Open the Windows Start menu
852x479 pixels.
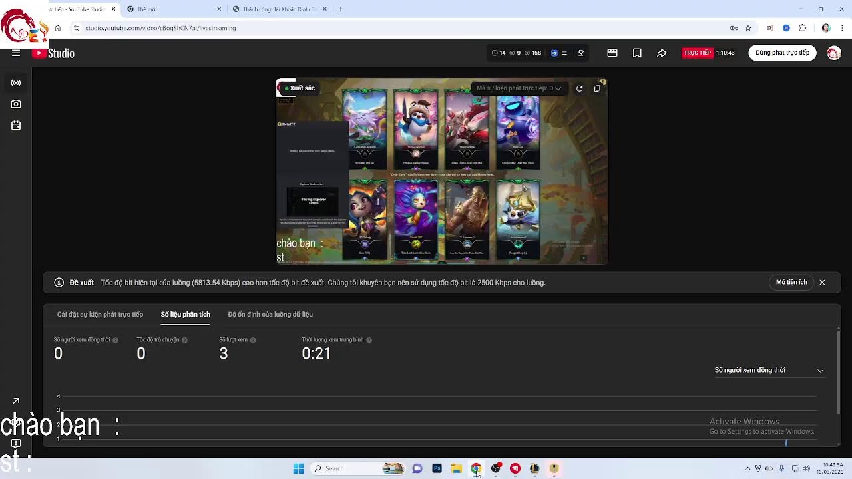point(298,468)
